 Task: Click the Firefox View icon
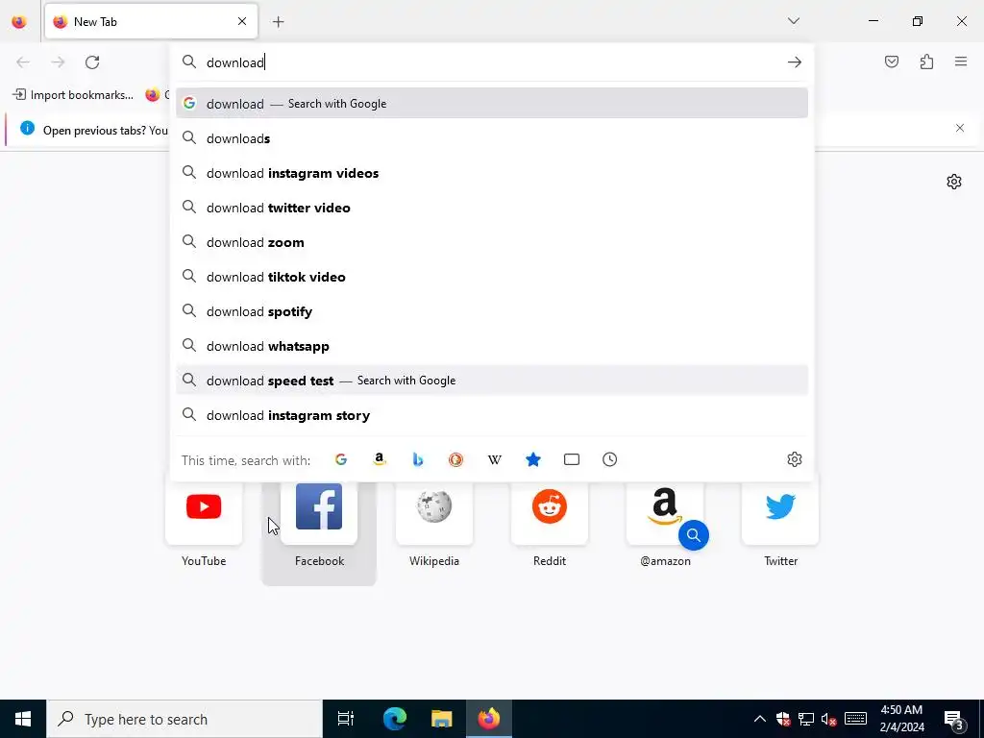coord(19,22)
